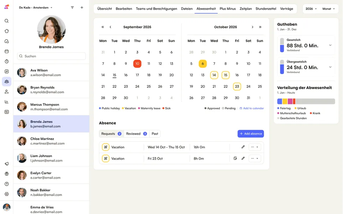
Task: Click the Add to calendar link
Action: tap(252, 108)
